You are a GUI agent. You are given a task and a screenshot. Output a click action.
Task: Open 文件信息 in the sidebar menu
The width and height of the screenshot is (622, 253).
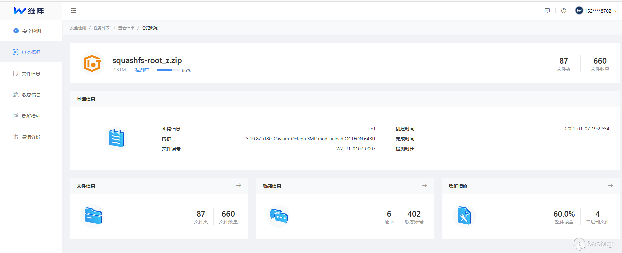(x=31, y=73)
